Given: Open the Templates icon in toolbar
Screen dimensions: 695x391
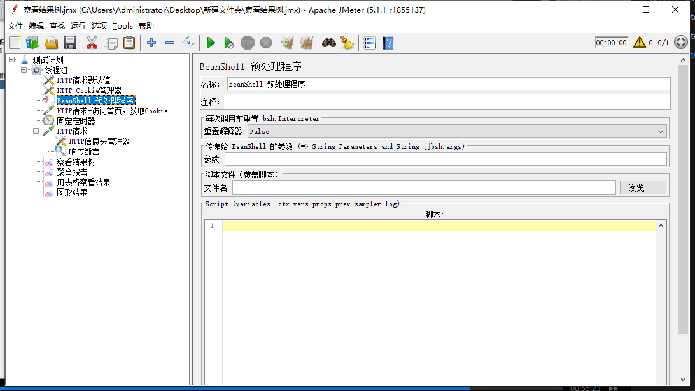Looking at the screenshot, I should (x=33, y=43).
